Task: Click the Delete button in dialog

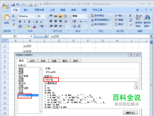Action: 130,113
